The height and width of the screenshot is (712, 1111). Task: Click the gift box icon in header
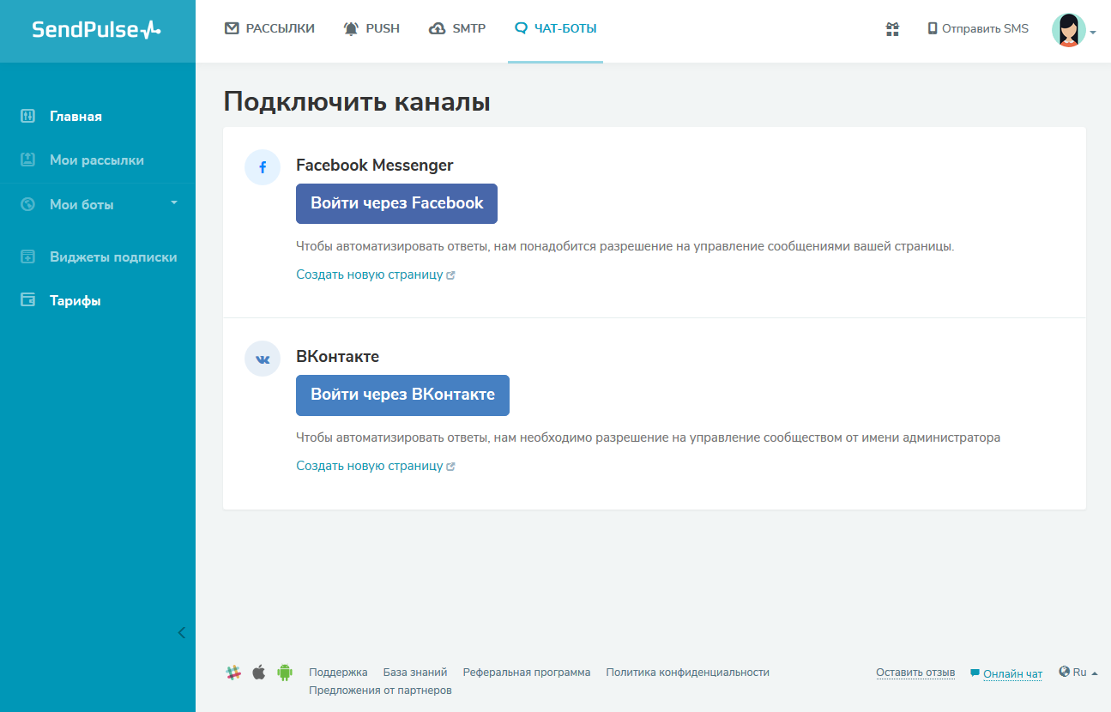(892, 29)
